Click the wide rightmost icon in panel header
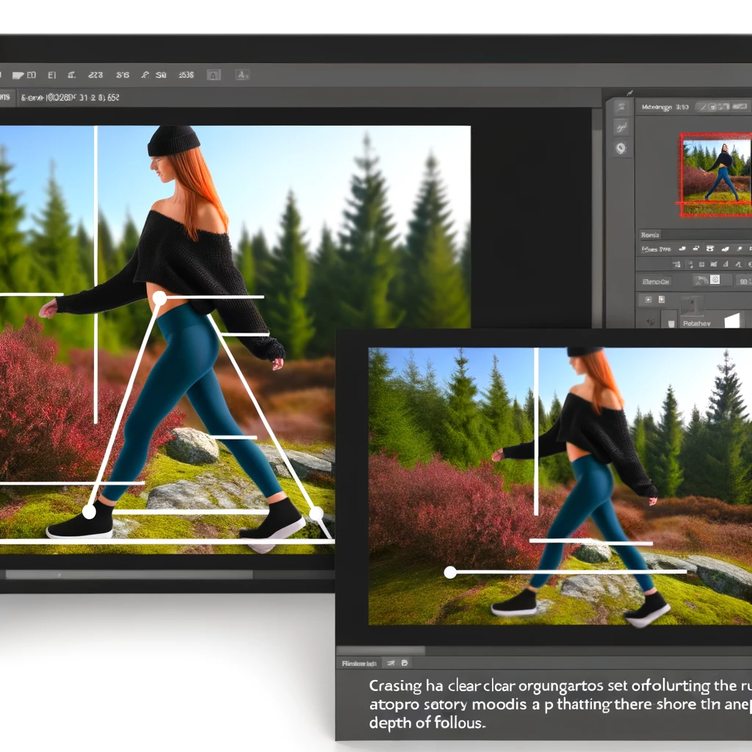 coord(740,106)
